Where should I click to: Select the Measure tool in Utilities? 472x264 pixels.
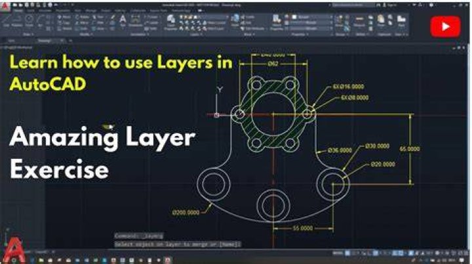[x=359, y=21]
